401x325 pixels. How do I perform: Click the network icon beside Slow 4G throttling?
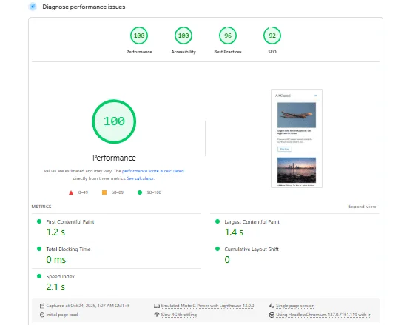157,315
